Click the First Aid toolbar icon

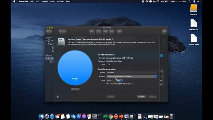pyautogui.click(x=92, y=31)
